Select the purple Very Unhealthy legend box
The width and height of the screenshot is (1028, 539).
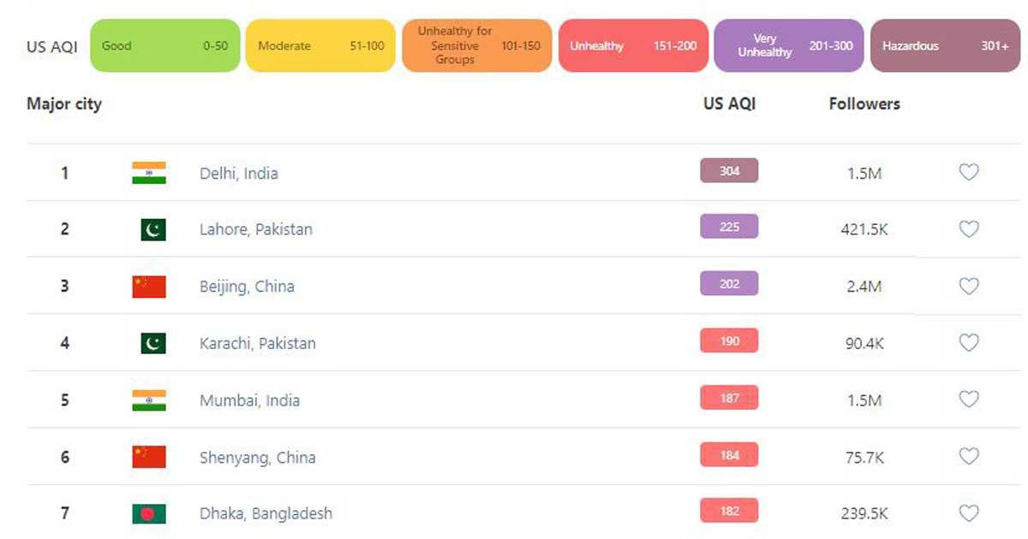(x=789, y=45)
